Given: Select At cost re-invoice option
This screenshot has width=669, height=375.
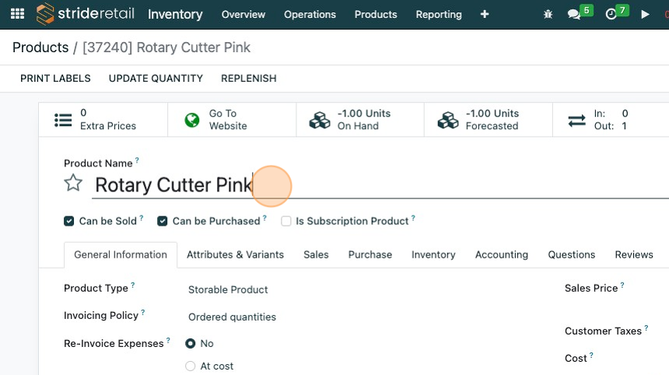Looking at the screenshot, I should pos(191,366).
